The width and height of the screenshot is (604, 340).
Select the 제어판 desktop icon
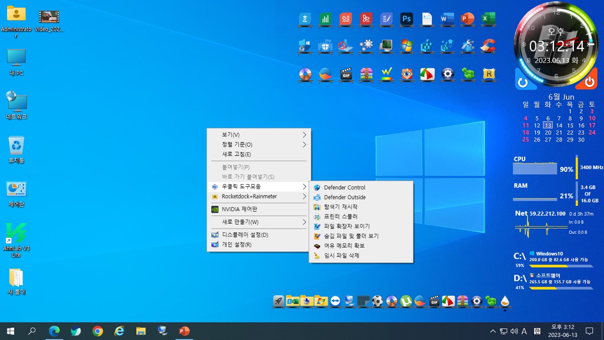(16, 194)
